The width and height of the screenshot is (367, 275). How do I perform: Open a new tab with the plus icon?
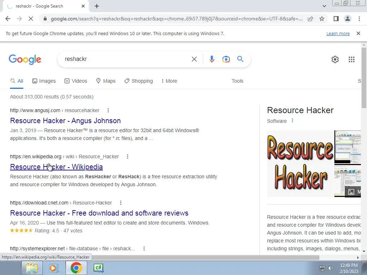coord(97,6)
